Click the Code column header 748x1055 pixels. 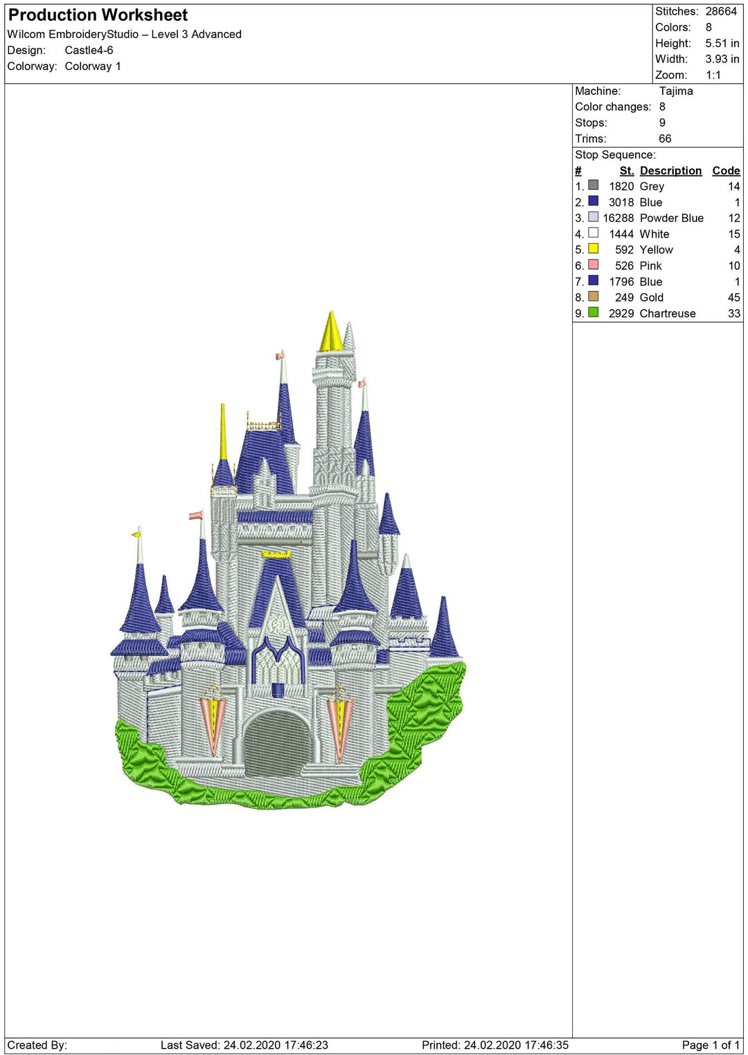coord(724,171)
